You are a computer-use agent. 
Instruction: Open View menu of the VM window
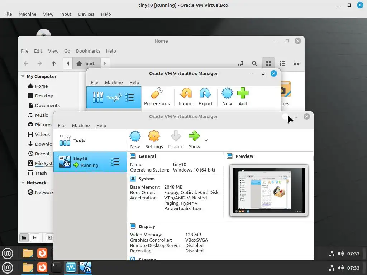coord(48,14)
